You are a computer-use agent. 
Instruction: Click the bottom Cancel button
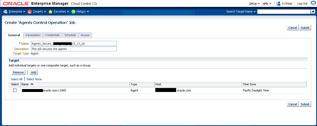(x=292, y=104)
